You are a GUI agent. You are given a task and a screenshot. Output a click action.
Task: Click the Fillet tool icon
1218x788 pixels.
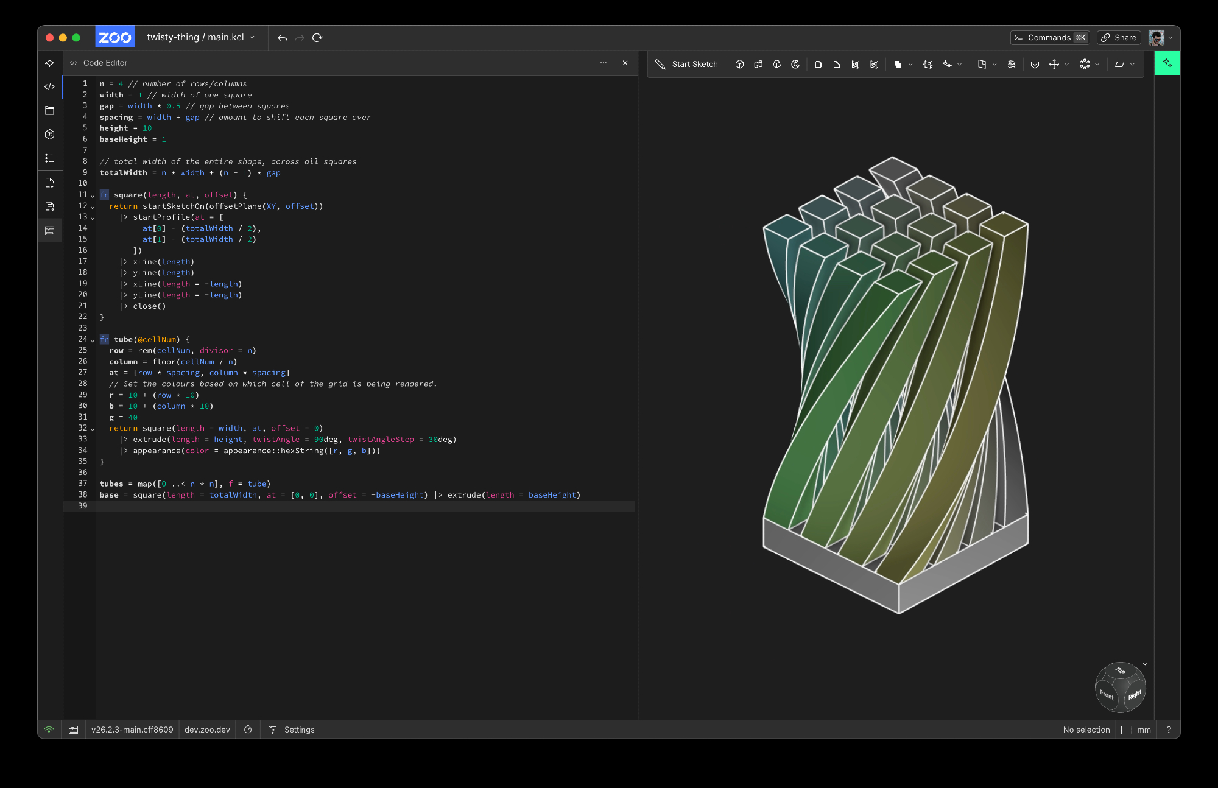pyautogui.click(x=818, y=64)
